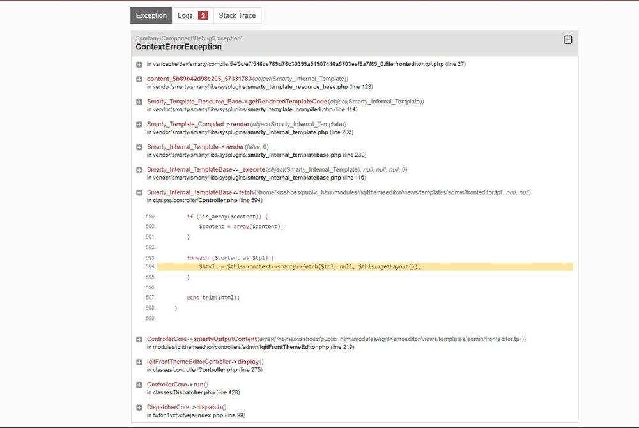Expand the Smarty_Internal_Template render frame

[x=139, y=147]
